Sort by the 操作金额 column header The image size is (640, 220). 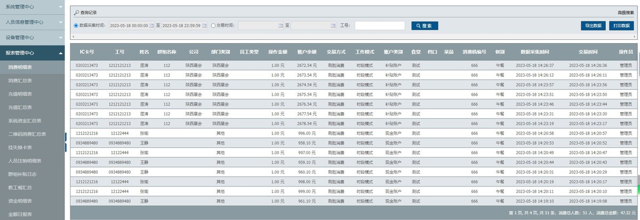(x=278, y=52)
